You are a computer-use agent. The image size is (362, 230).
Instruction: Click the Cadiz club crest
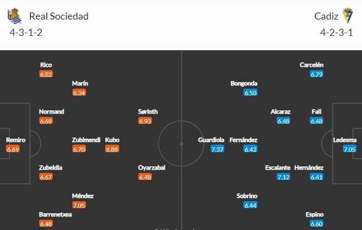(x=348, y=15)
